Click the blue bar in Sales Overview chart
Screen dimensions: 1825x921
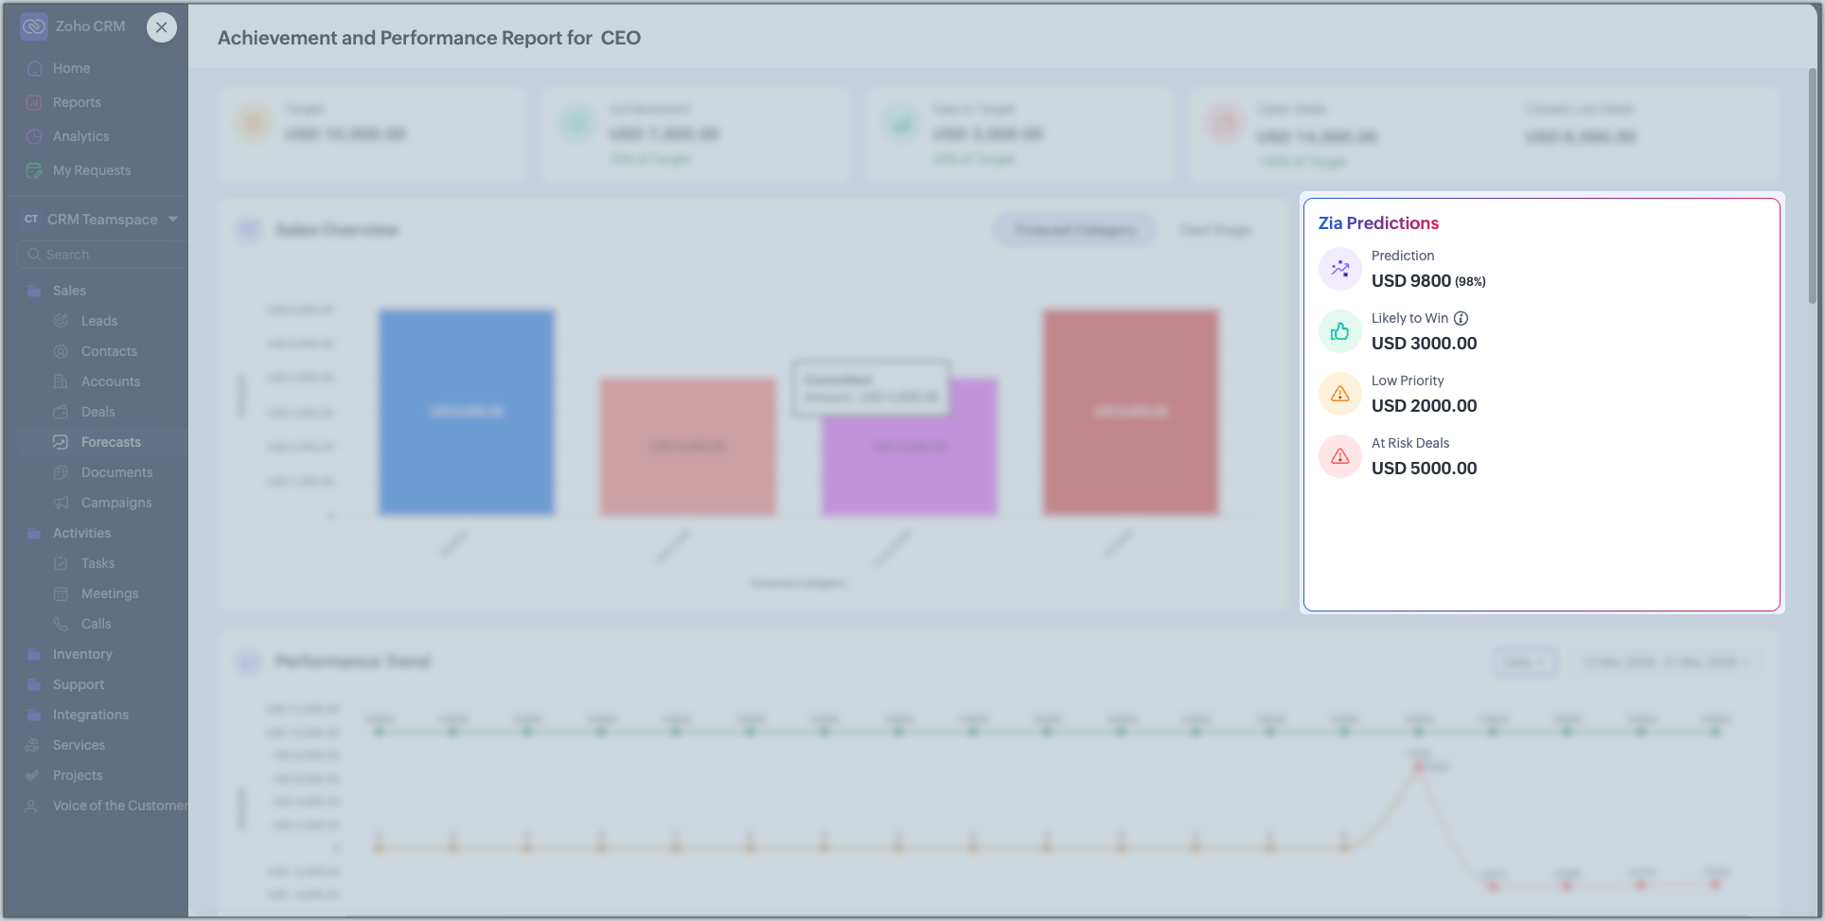[x=467, y=412]
